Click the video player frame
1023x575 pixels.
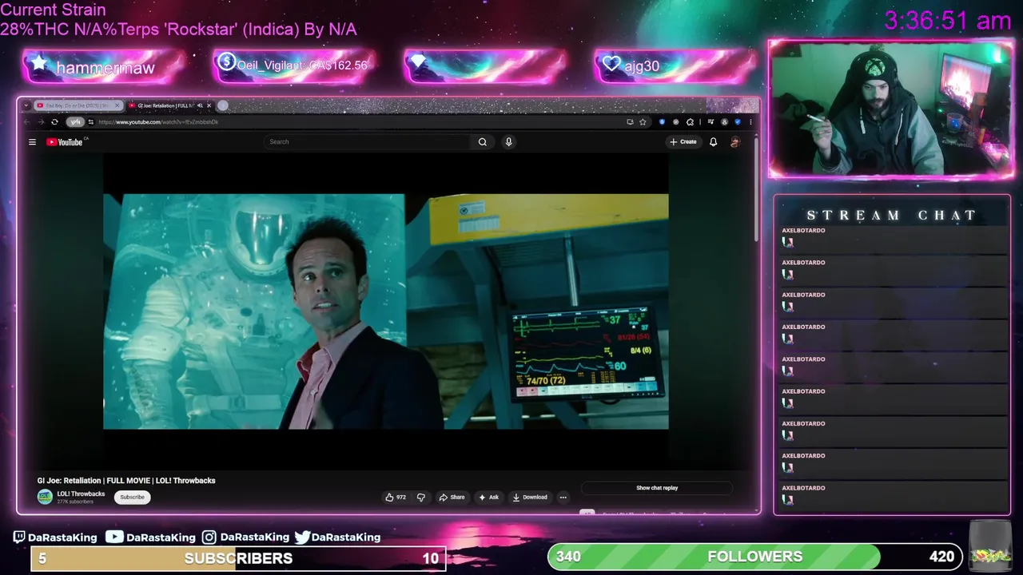pos(386,311)
